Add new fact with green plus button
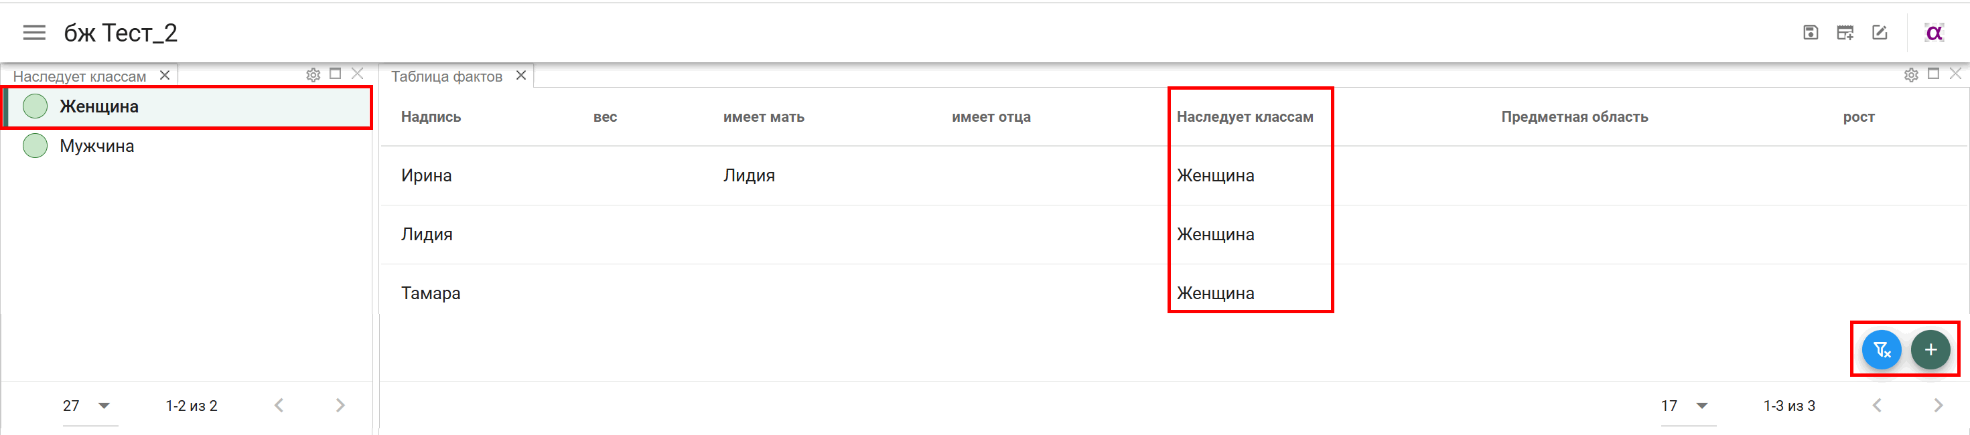The image size is (1970, 435). 1930,350
